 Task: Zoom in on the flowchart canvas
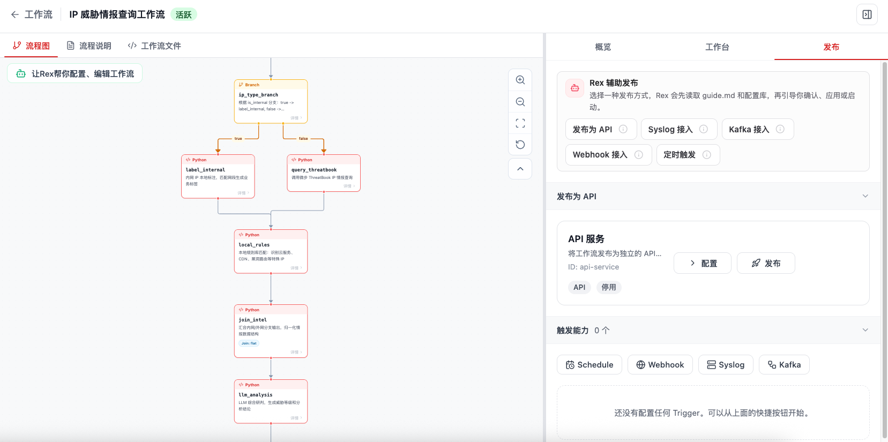point(520,80)
